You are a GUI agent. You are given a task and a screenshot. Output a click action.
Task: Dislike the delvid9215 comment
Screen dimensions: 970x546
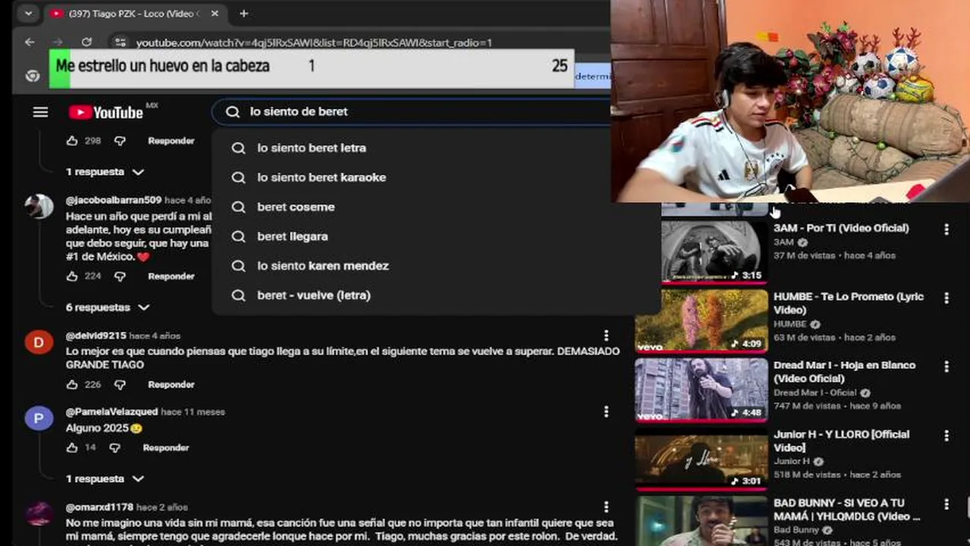(119, 385)
